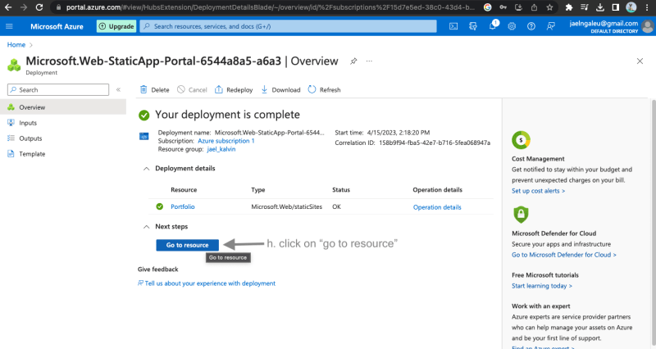Open browser extensions puzzle icon
656x349 pixels.
[x=568, y=7]
